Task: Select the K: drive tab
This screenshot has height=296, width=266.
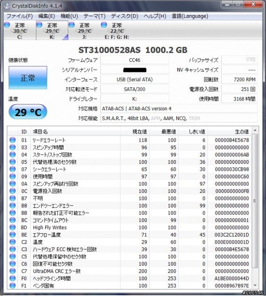Action: (x=52, y=31)
